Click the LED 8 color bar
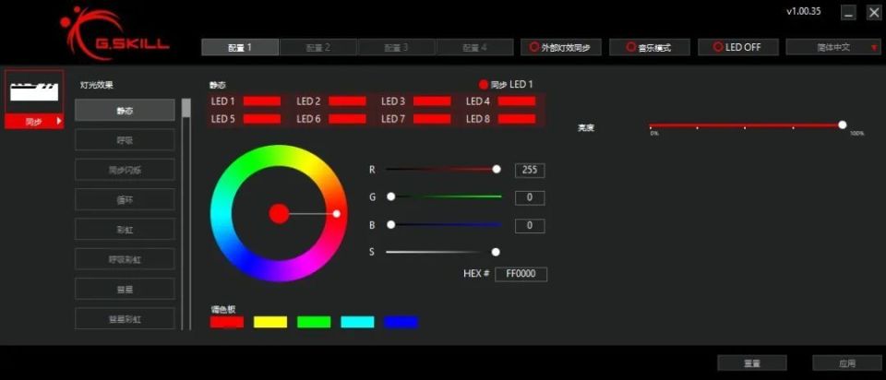886x380 pixels. [x=517, y=119]
